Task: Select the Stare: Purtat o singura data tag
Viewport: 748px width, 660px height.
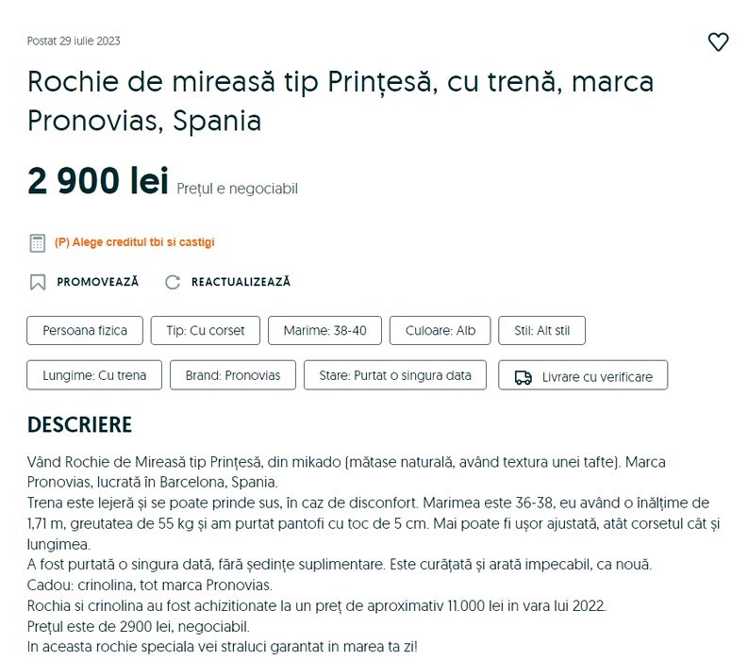Action: (395, 375)
